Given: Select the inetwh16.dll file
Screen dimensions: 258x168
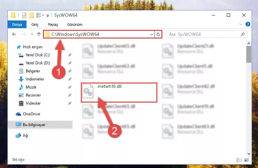Looking at the screenshot, I should [x=119, y=93].
